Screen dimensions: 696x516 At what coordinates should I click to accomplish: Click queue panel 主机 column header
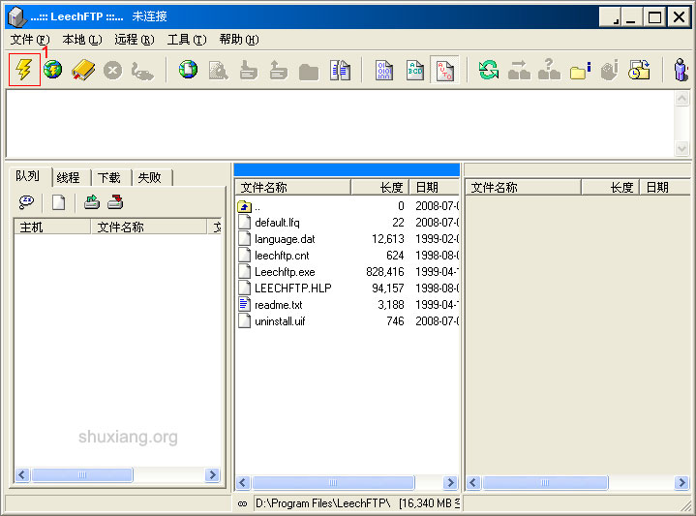pyautogui.click(x=52, y=227)
